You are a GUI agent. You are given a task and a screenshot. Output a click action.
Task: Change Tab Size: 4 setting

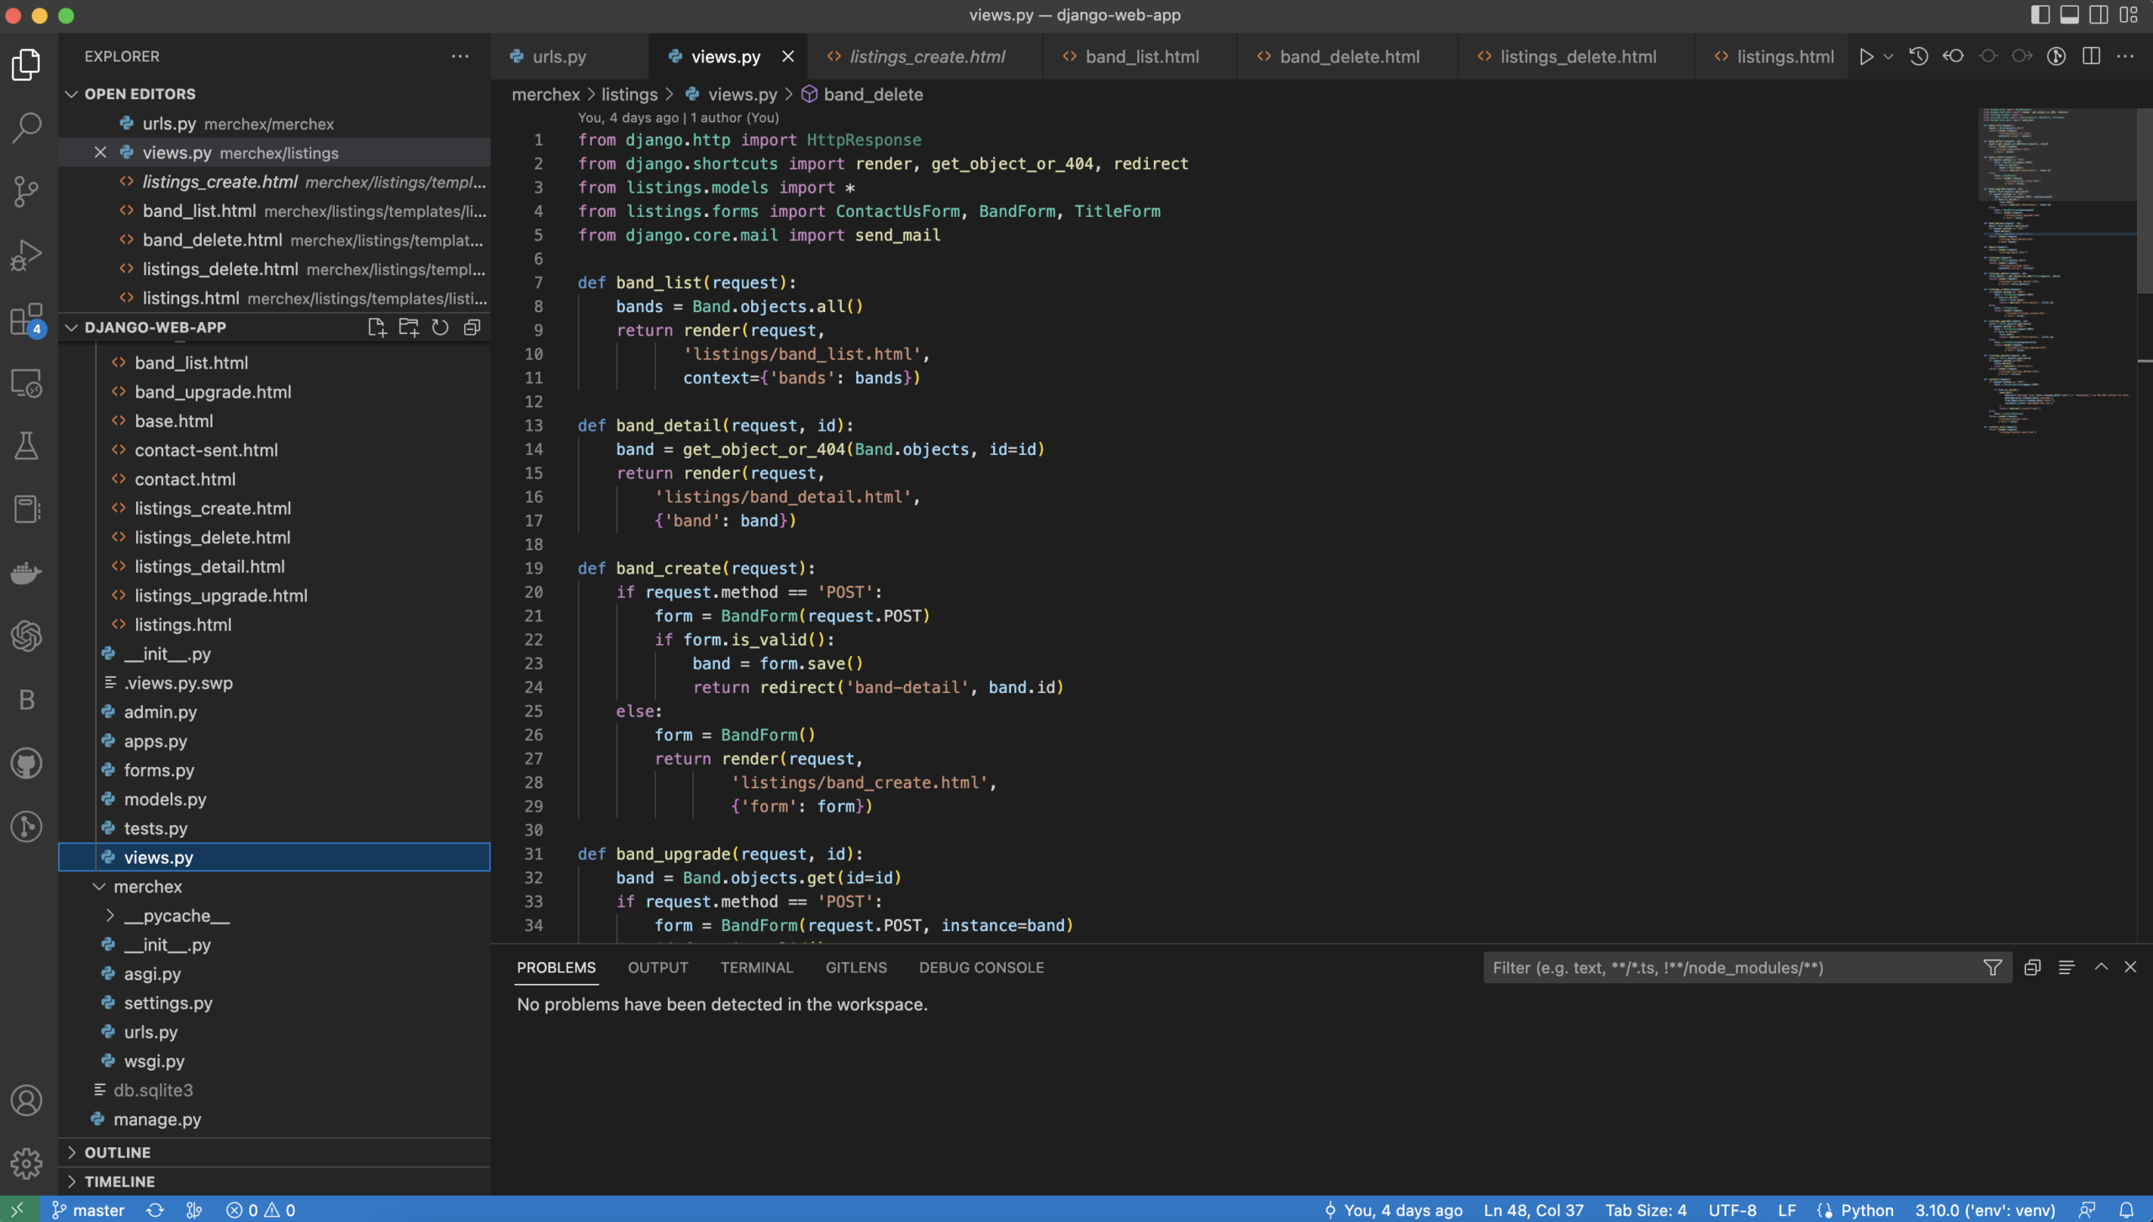coord(1645,1209)
